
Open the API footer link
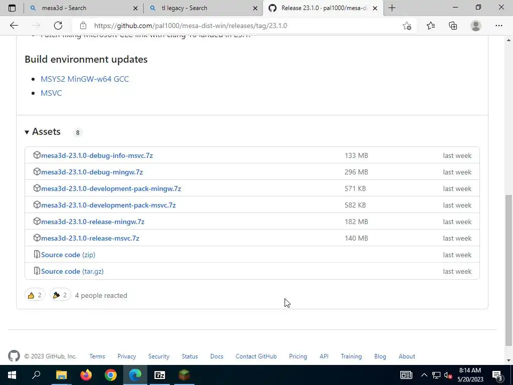coord(324,356)
